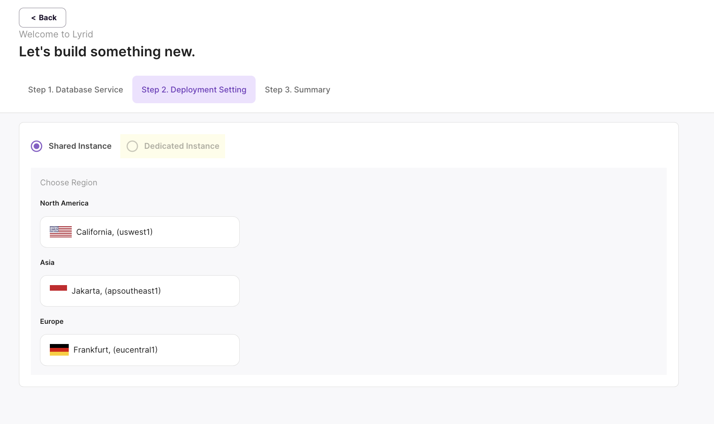The width and height of the screenshot is (714, 424).
Task: Choose the Dedicated Instance radio circle
Action: click(132, 146)
